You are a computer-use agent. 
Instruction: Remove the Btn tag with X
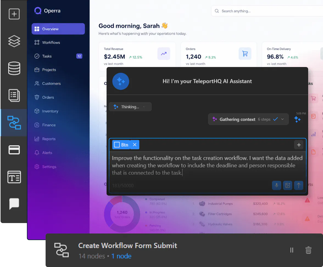point(135,144)
